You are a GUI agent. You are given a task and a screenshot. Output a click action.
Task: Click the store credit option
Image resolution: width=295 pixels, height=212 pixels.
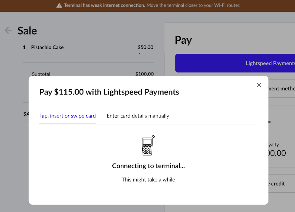click(282, 183)
